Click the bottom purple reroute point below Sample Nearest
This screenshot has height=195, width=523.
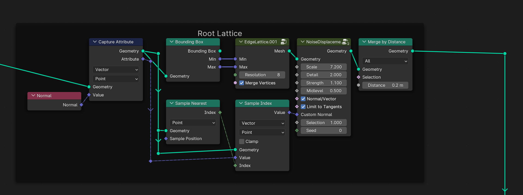click(x=151, y=161)
